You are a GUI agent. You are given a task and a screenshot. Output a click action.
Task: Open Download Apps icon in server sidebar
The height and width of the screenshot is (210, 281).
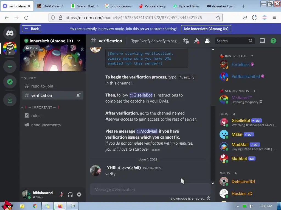(10, 100)
